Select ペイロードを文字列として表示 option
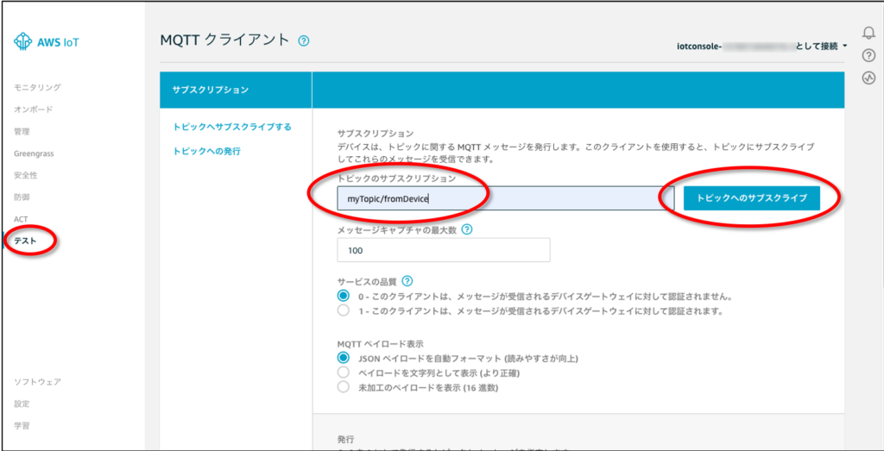Screen dimensions: 884x451 (344, 373)
